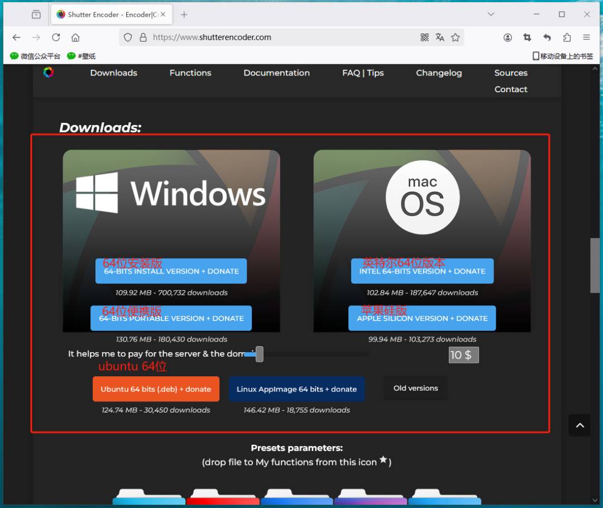Click the undo arrow toolbar icon
Image resolution: width=603 pixels, height=508 pixels.
point(547,37)
